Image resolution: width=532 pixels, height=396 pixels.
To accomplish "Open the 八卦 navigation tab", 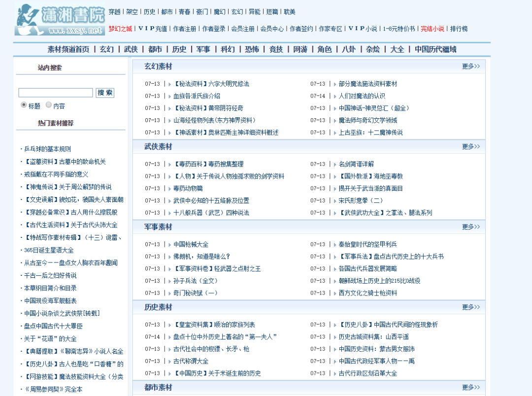I will 348,50.
